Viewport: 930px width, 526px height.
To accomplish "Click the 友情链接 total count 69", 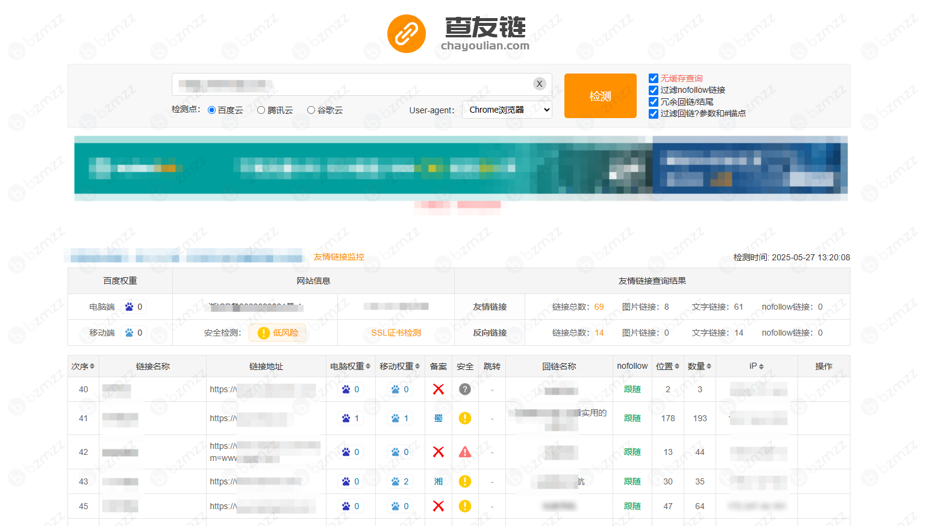I will pos(599,307).
